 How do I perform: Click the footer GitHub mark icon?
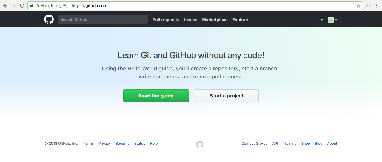click(200, 144)
